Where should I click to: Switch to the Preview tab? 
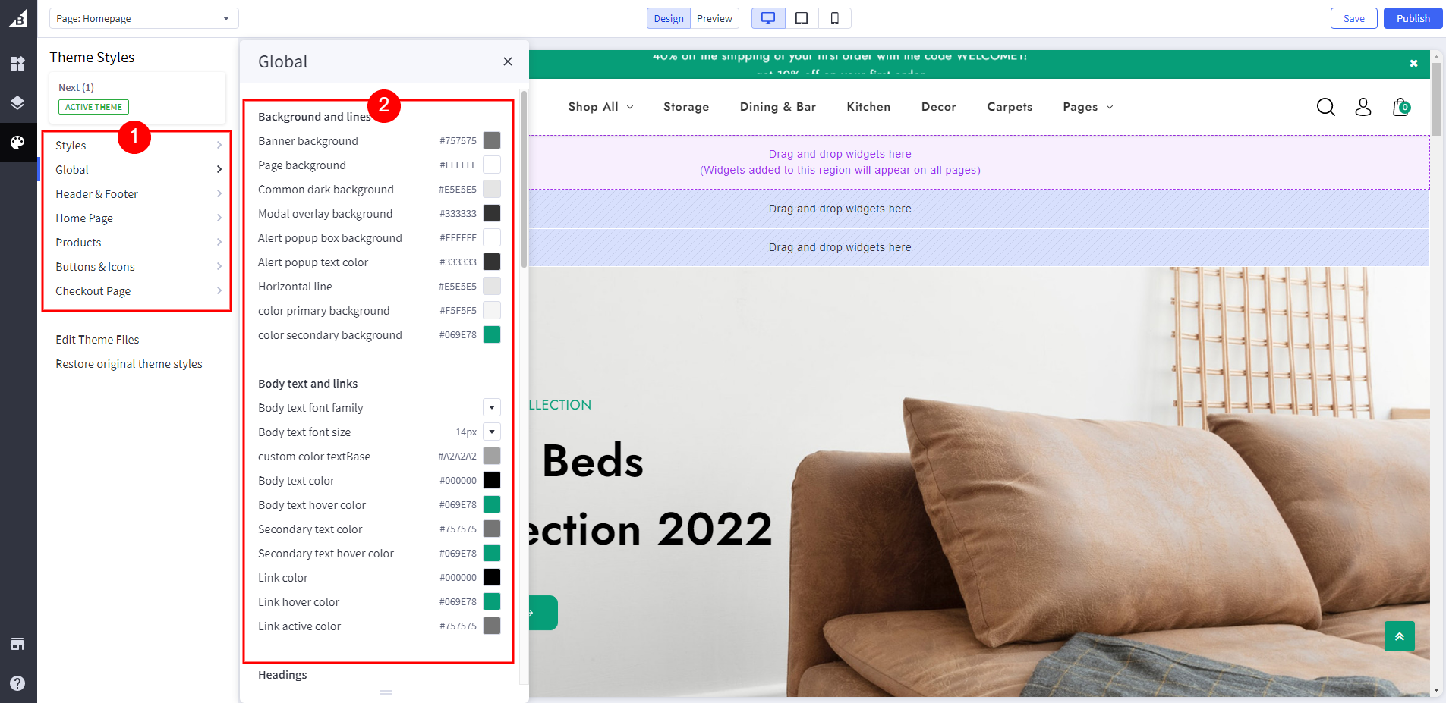[x=714, y=18]
